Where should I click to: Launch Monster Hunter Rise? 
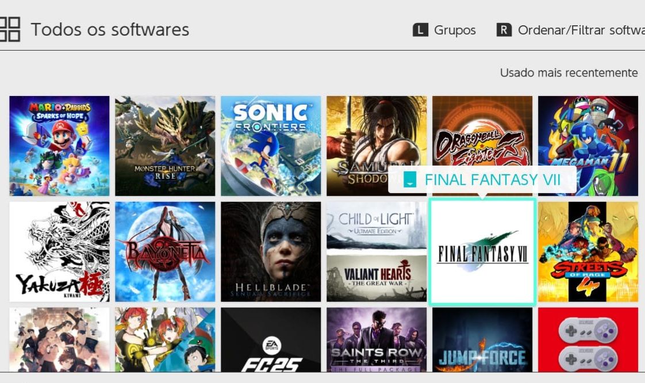click(165, 145)
